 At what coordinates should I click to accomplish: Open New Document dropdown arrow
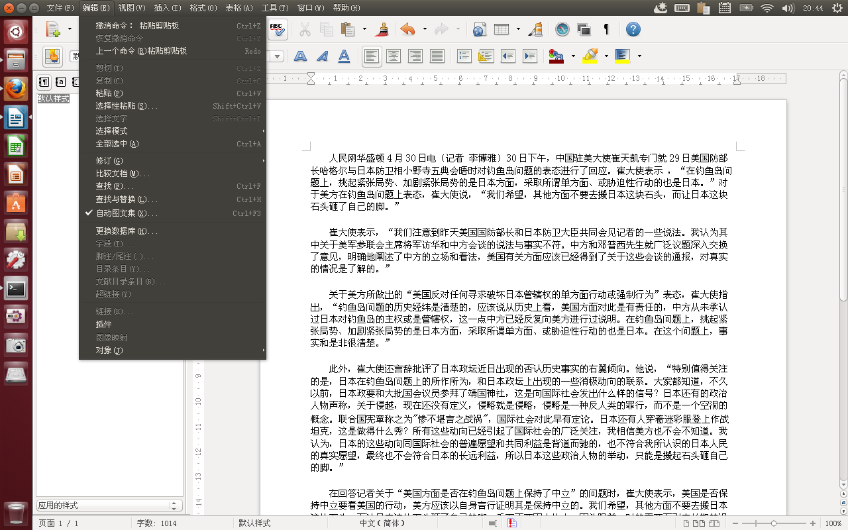tap(70, 30)
